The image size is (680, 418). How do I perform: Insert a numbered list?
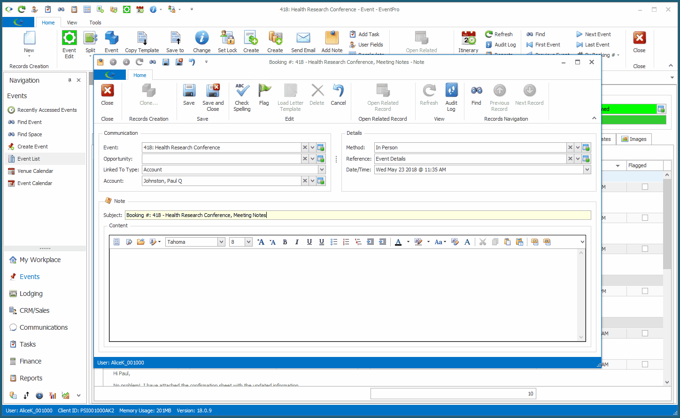[346, 242]
